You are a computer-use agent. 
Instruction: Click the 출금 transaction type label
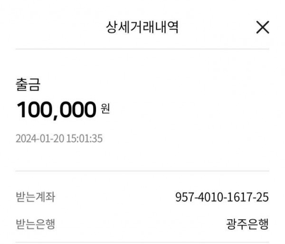click(x=28, y=85)
